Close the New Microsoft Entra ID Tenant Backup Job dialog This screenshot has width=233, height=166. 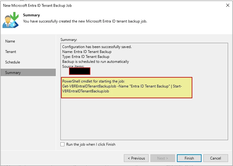pyautogui.click(x=228, y=5)
